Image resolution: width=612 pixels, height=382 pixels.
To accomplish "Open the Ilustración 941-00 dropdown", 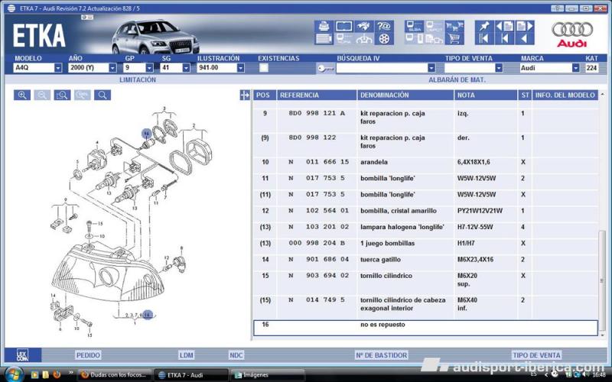I will click(x=240, y=68).
